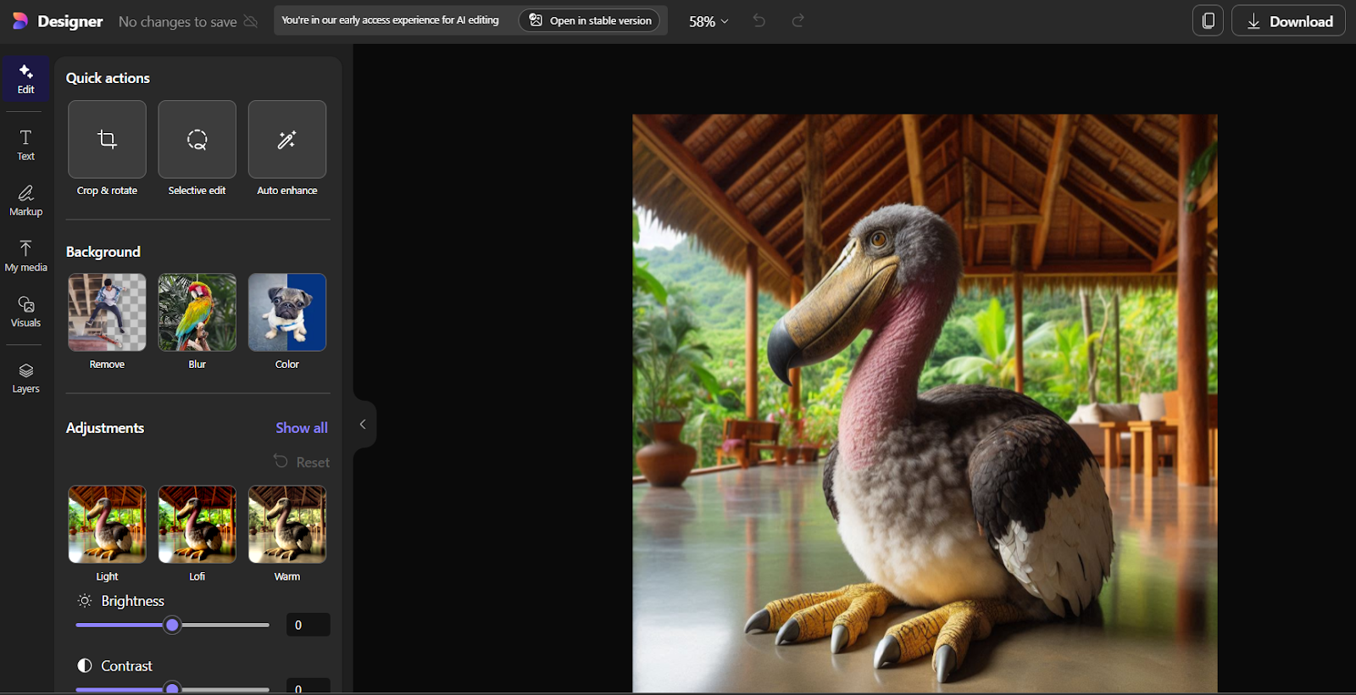Click the undo arrow icon
Screen dimensions: 1356x695
click(x=759, y=21)
